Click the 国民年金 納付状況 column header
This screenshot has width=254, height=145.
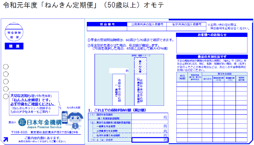point(195,77)
